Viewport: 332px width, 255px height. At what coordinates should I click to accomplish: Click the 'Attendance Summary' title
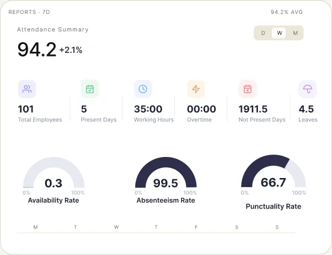coord(53,29)
